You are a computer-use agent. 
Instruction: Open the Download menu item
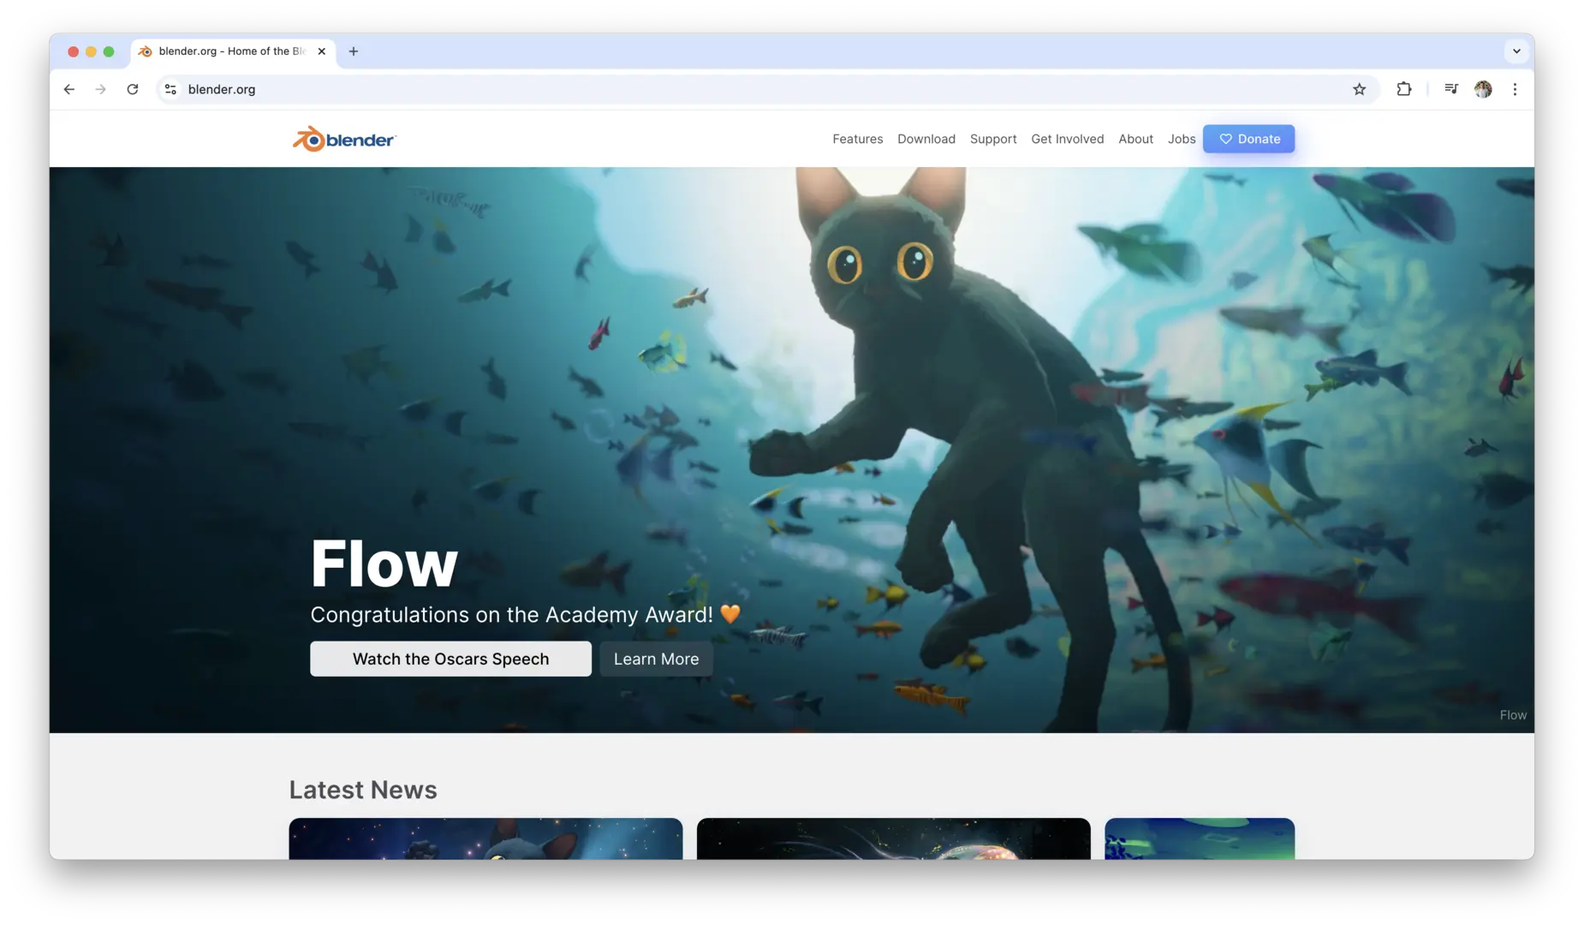tap(926, 139)
